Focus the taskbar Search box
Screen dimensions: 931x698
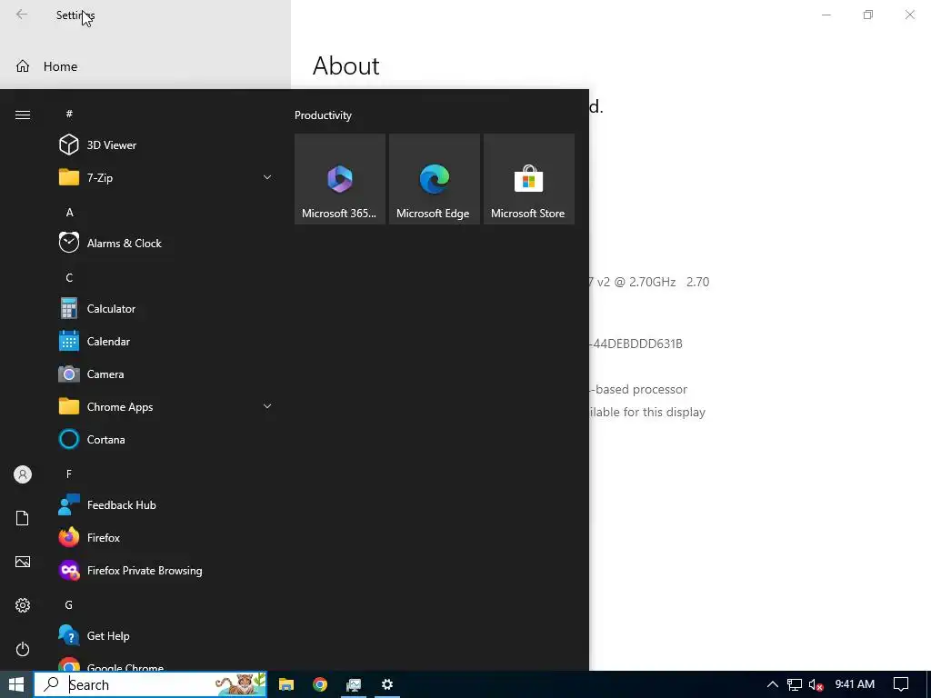click(x=150, y=684)
